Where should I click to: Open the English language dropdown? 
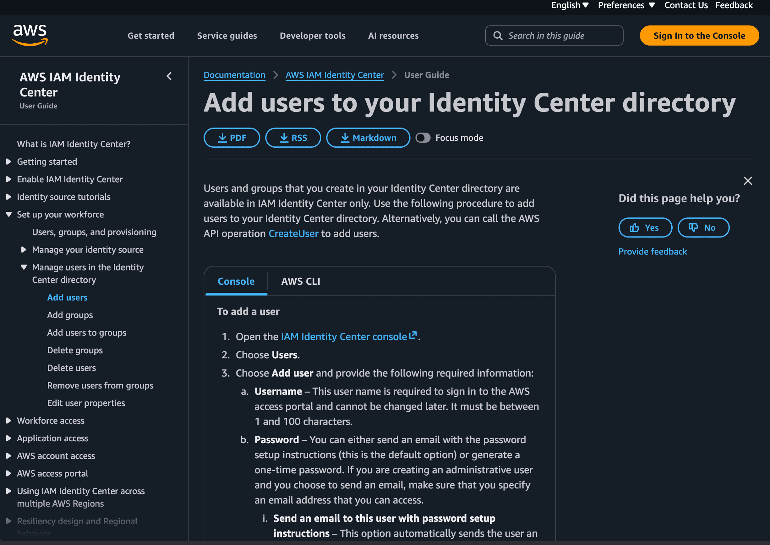(570, 5)
